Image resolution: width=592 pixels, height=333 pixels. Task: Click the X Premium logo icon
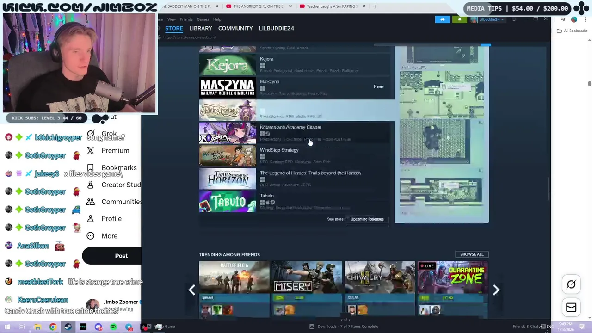[91, 151]
